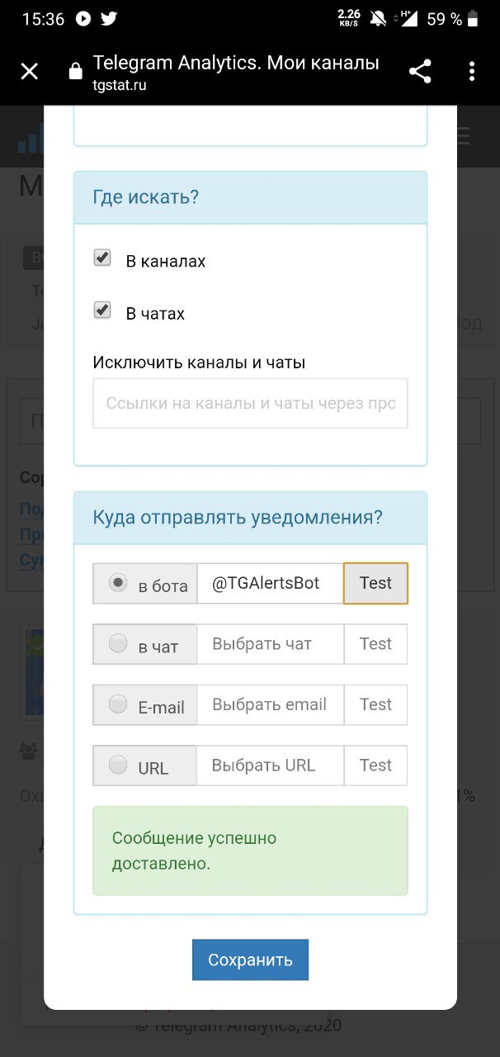The height and width of the screenshot is (1057, 500).
Task: Tap the Twitter notification icon in status bar
Action: click(x=108, y=19)
